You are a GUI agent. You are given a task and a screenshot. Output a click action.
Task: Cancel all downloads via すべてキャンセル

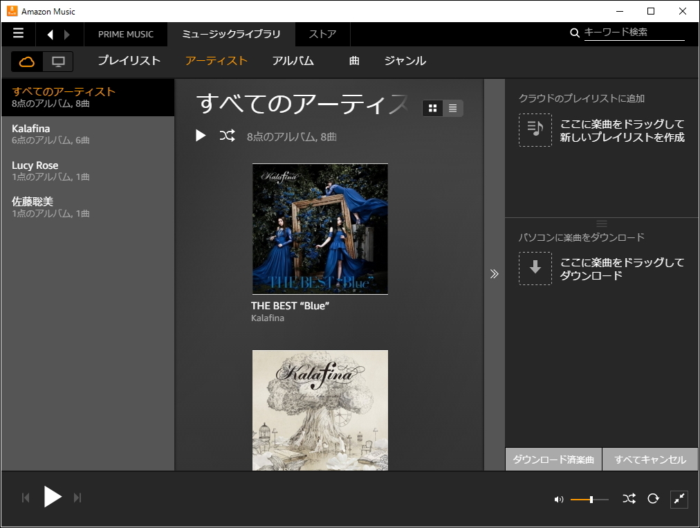click(x=650, y=459)
